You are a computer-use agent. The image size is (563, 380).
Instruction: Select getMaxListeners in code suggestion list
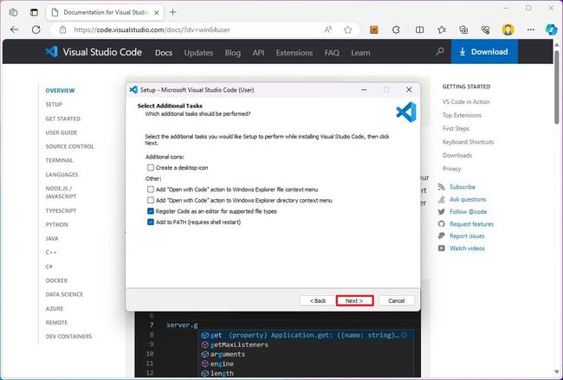(239, 345)
